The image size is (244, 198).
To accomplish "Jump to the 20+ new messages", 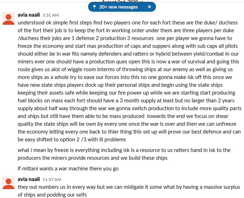I will [118, 7].
